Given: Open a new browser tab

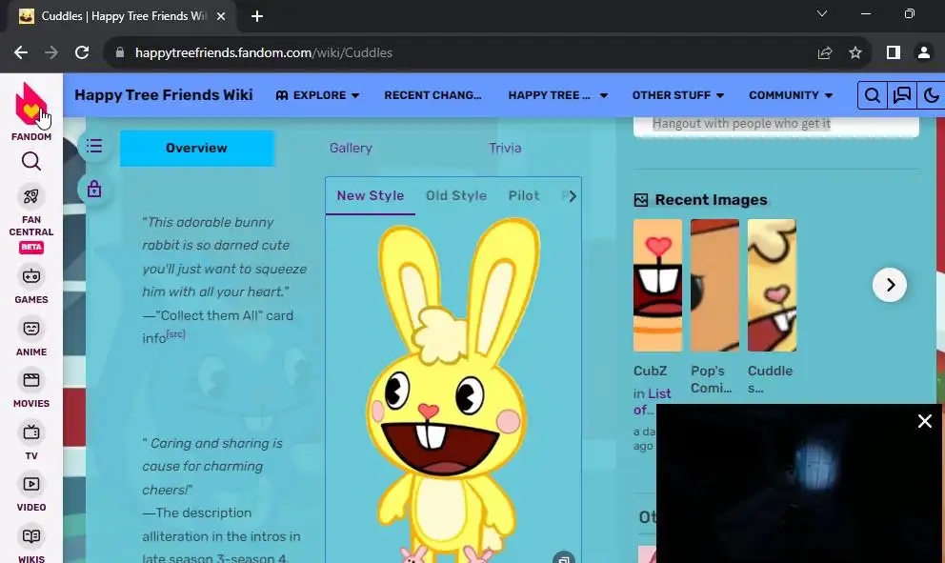Looking at the screenshot, I should tap(257, 16).
